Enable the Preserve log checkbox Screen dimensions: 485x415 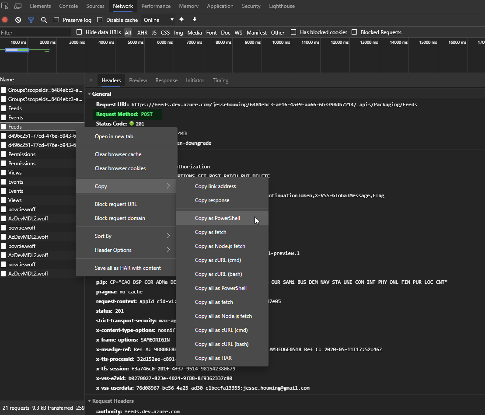(56, 20)
